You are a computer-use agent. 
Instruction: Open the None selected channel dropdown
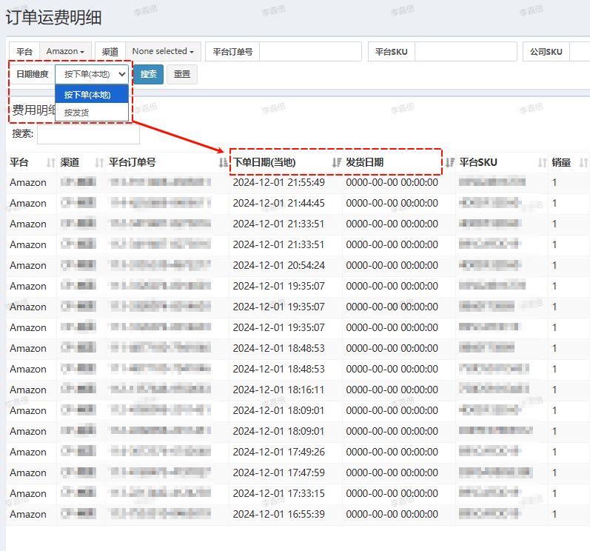click(x=163, y=52)
